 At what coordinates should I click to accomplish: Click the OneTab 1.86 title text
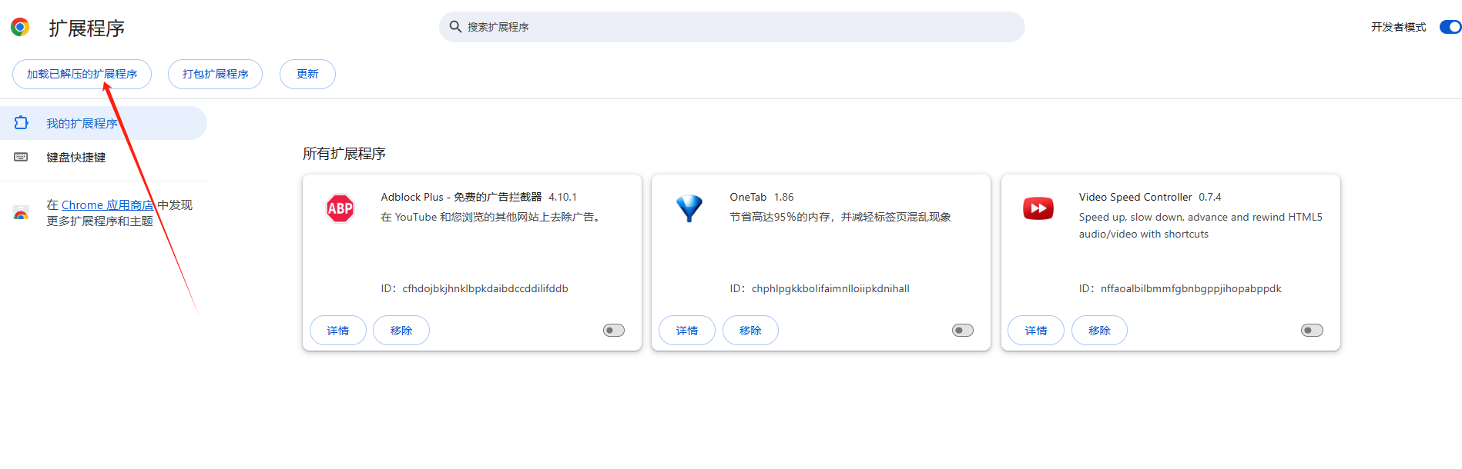point(762,197)
